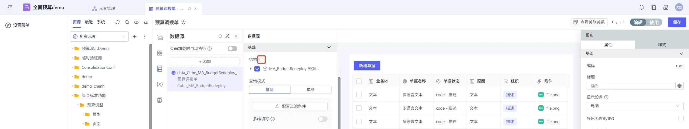Open the script editor sidebar icon
Screen dimensions: 689x129
(160, 100)
